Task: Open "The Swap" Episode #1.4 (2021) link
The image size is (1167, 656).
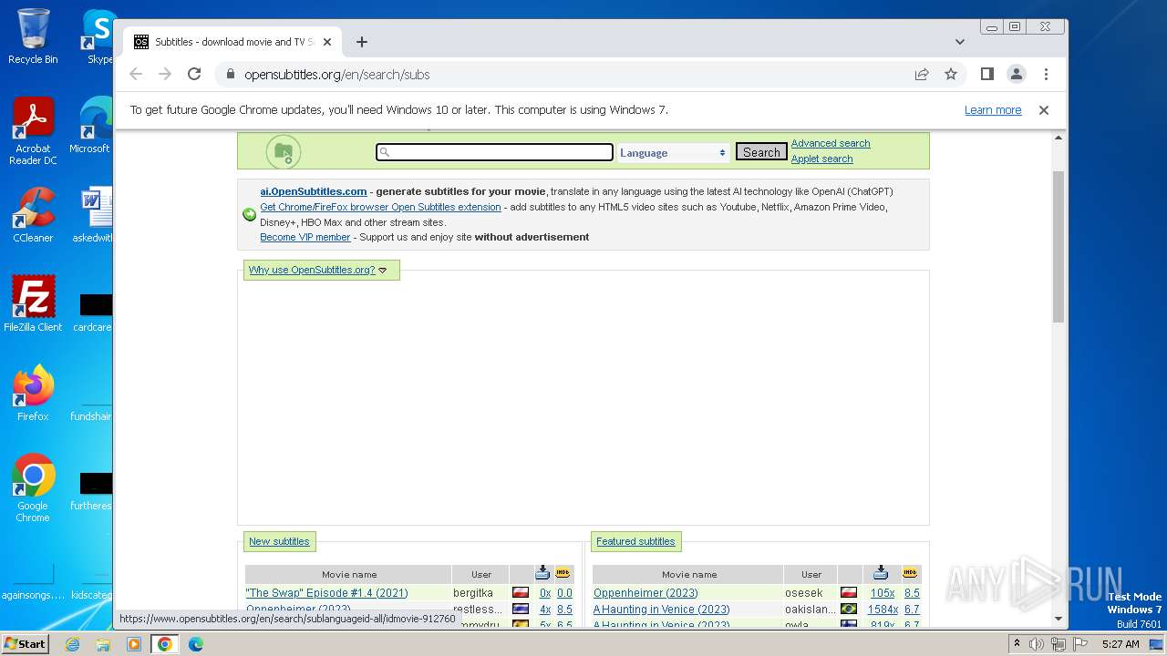Action: coord(326,593)
